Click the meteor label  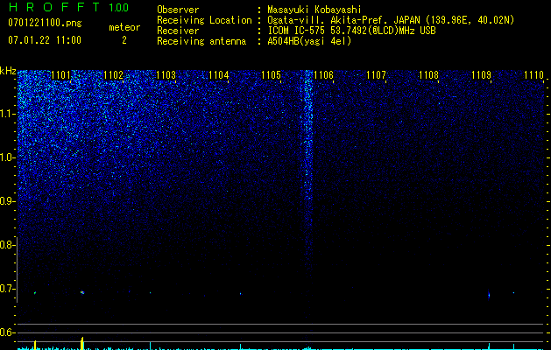124,27
